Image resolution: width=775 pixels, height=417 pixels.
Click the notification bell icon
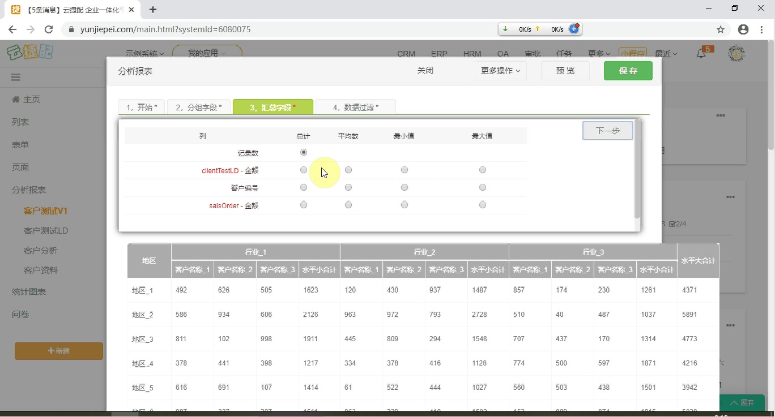701,54
